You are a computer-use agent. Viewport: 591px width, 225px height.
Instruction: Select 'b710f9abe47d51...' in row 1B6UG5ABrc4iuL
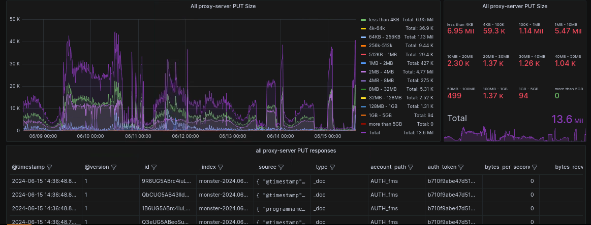click(x=453, y=209)
